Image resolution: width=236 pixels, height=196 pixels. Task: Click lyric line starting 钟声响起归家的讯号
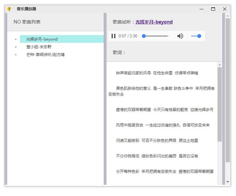coord(157,73)
